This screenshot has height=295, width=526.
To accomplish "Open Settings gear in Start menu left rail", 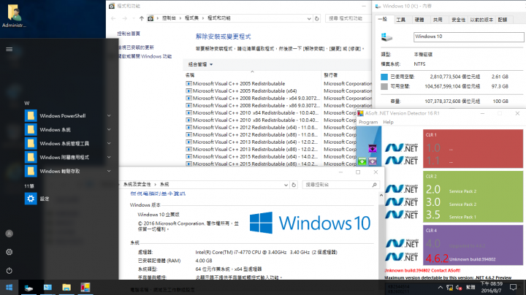I will coord(9,252).
